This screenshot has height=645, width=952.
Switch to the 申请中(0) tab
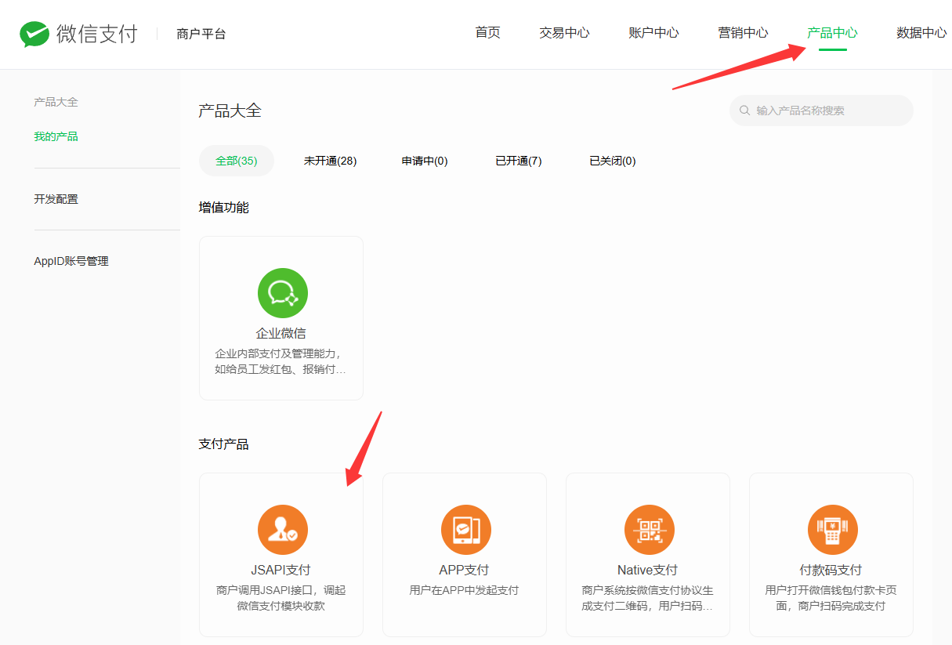tap(425, 161)
